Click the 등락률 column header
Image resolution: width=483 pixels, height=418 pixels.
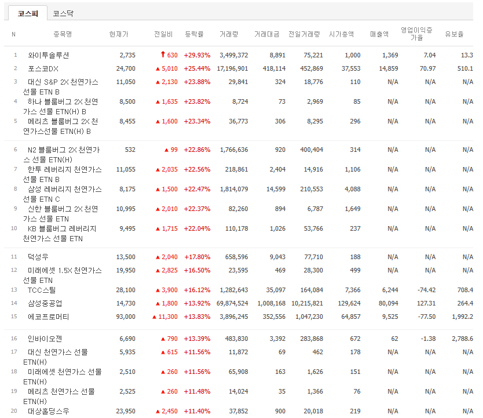click(x=194, y=34)
